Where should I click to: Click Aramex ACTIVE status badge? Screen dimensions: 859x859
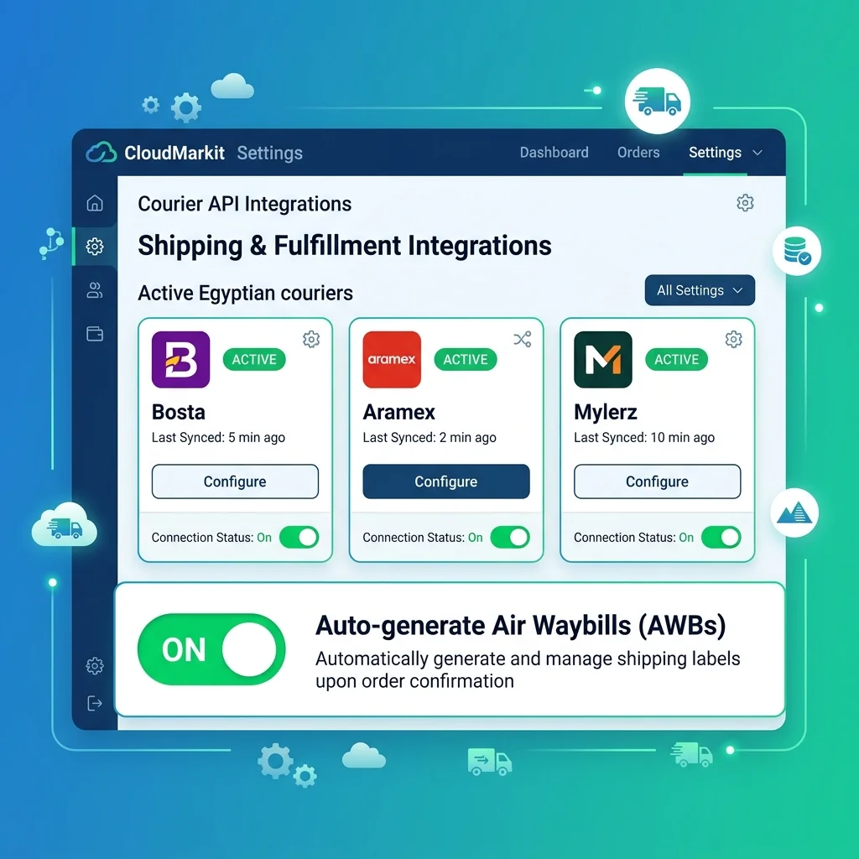tap(466, 359)
